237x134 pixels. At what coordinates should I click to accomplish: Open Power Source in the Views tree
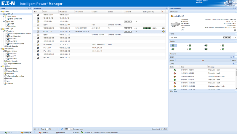12,16
